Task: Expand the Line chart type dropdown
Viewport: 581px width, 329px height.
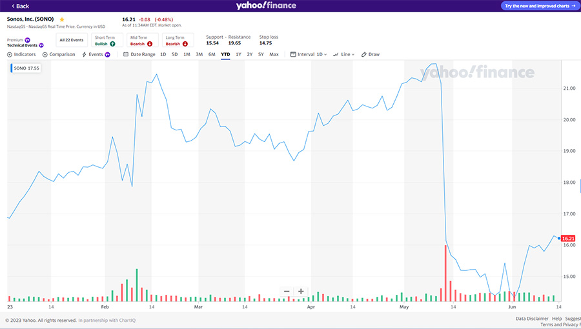Action: pyautogui.click(x=343, y=54)
